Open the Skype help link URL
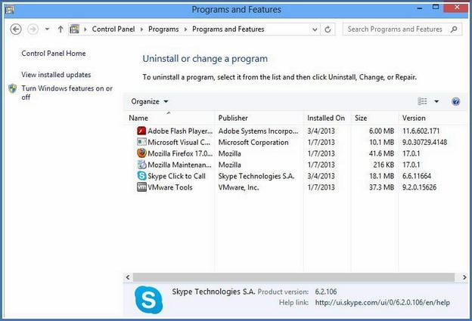The width and height of the screenshot is (472, 321). pyautogui.click(x=383, y=303)
